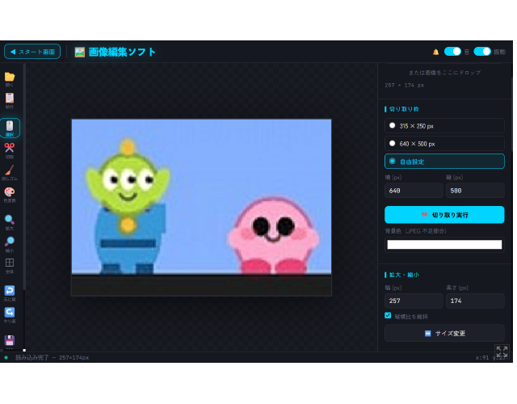Go back via スタート画面 button
Viewport: 517px width, 404px height.
(x=32, y=52)
